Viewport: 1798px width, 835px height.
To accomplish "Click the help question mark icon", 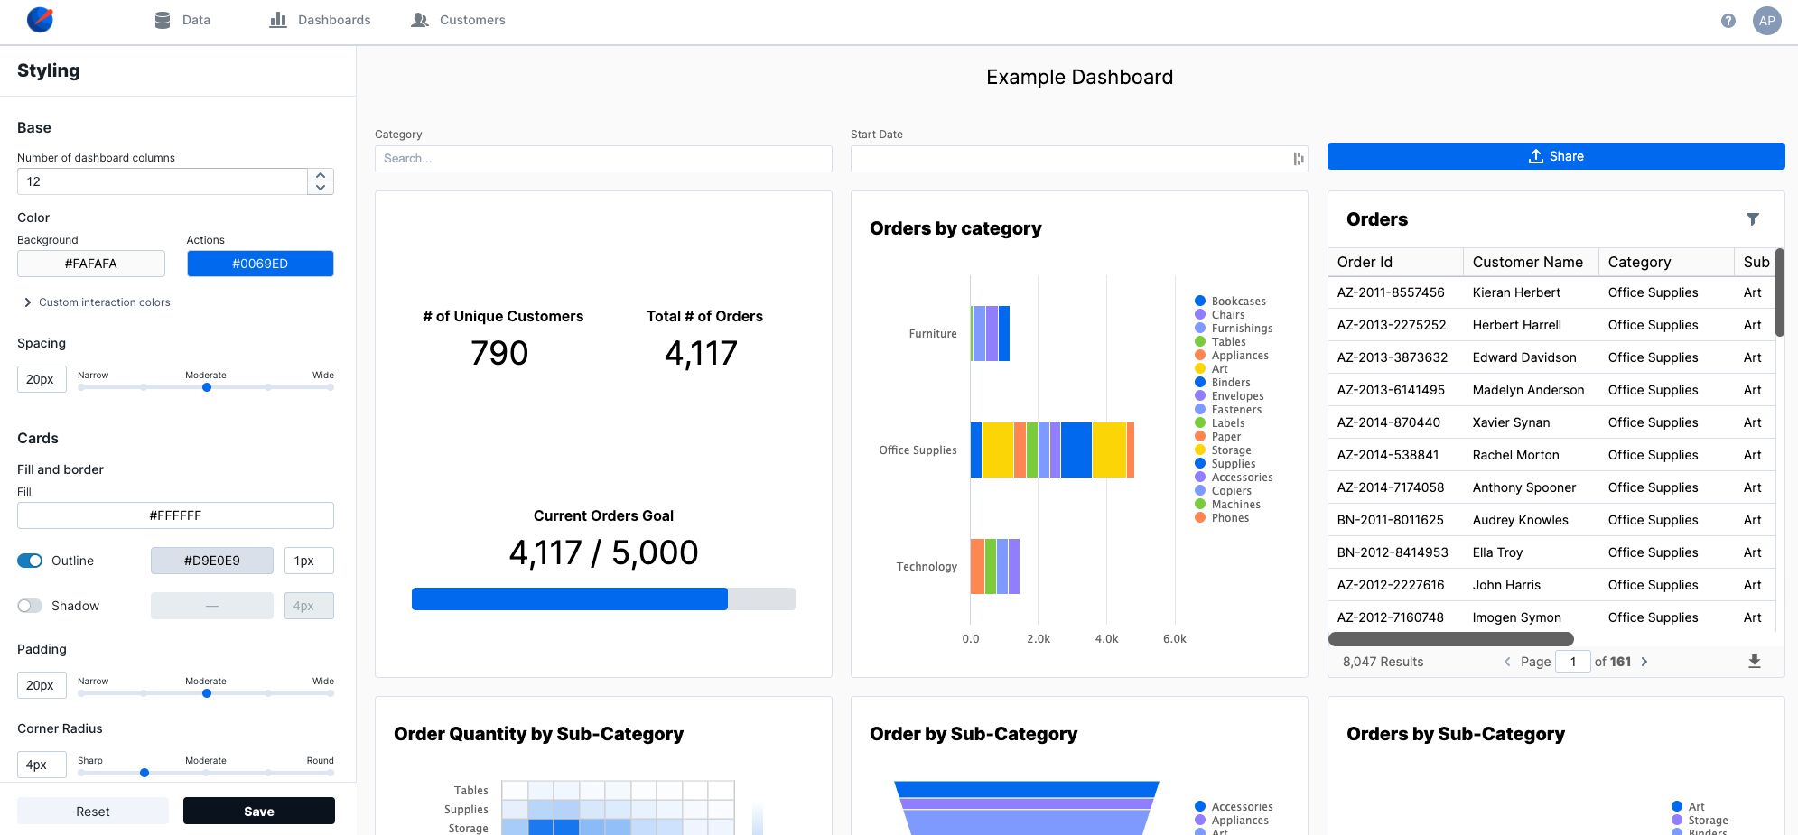I will 1728,21.
